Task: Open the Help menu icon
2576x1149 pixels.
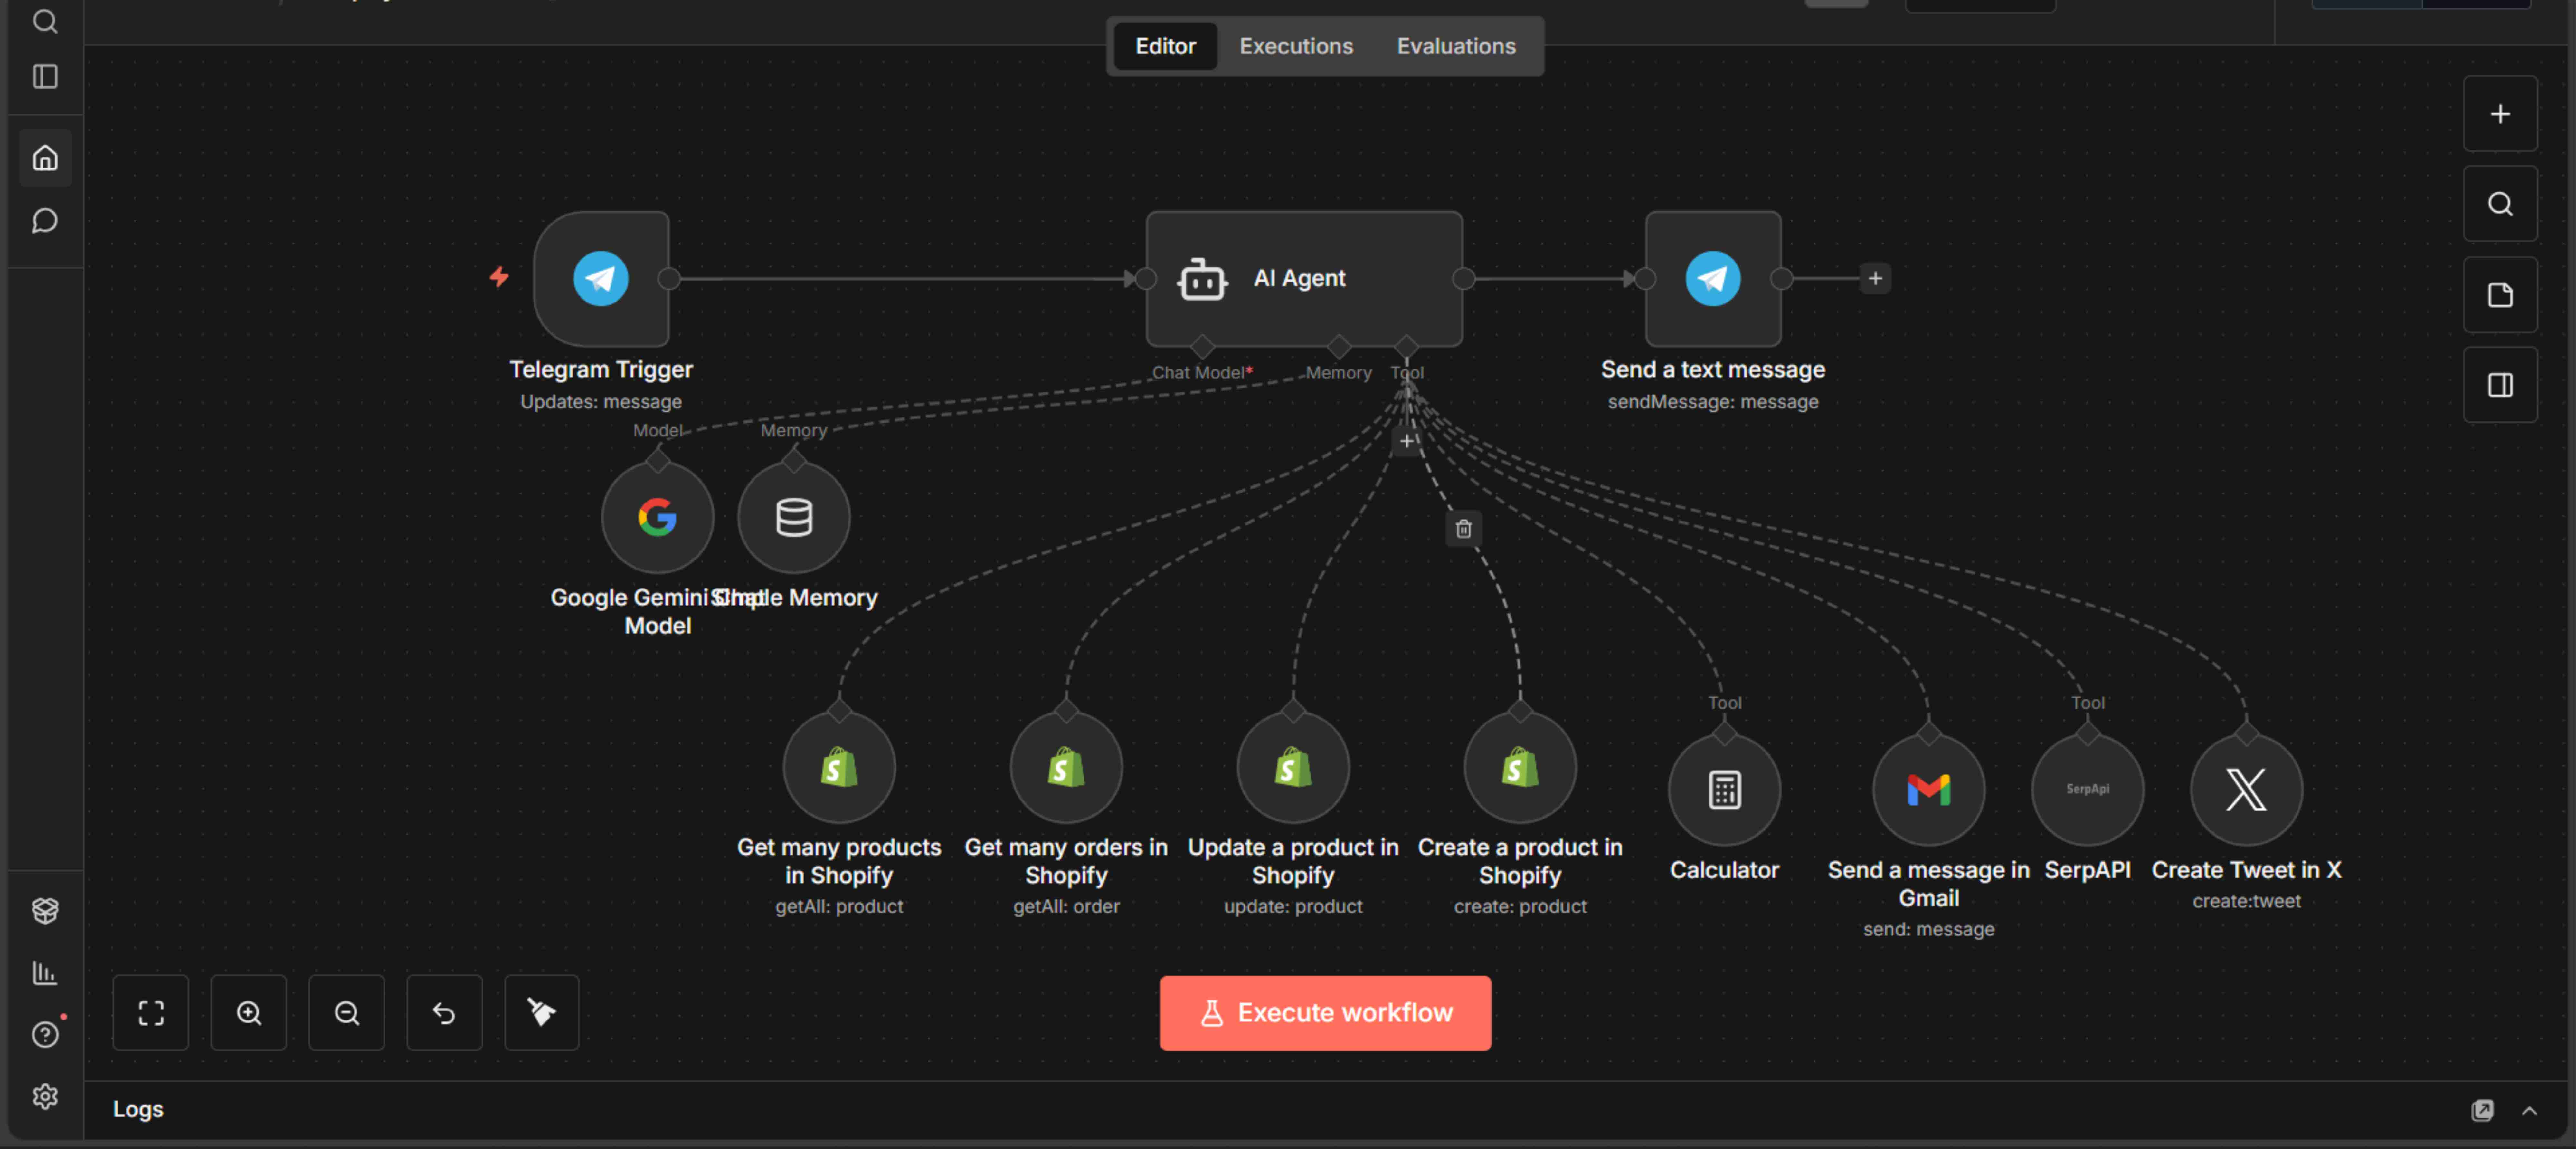Action: [x=45, y=1035]
